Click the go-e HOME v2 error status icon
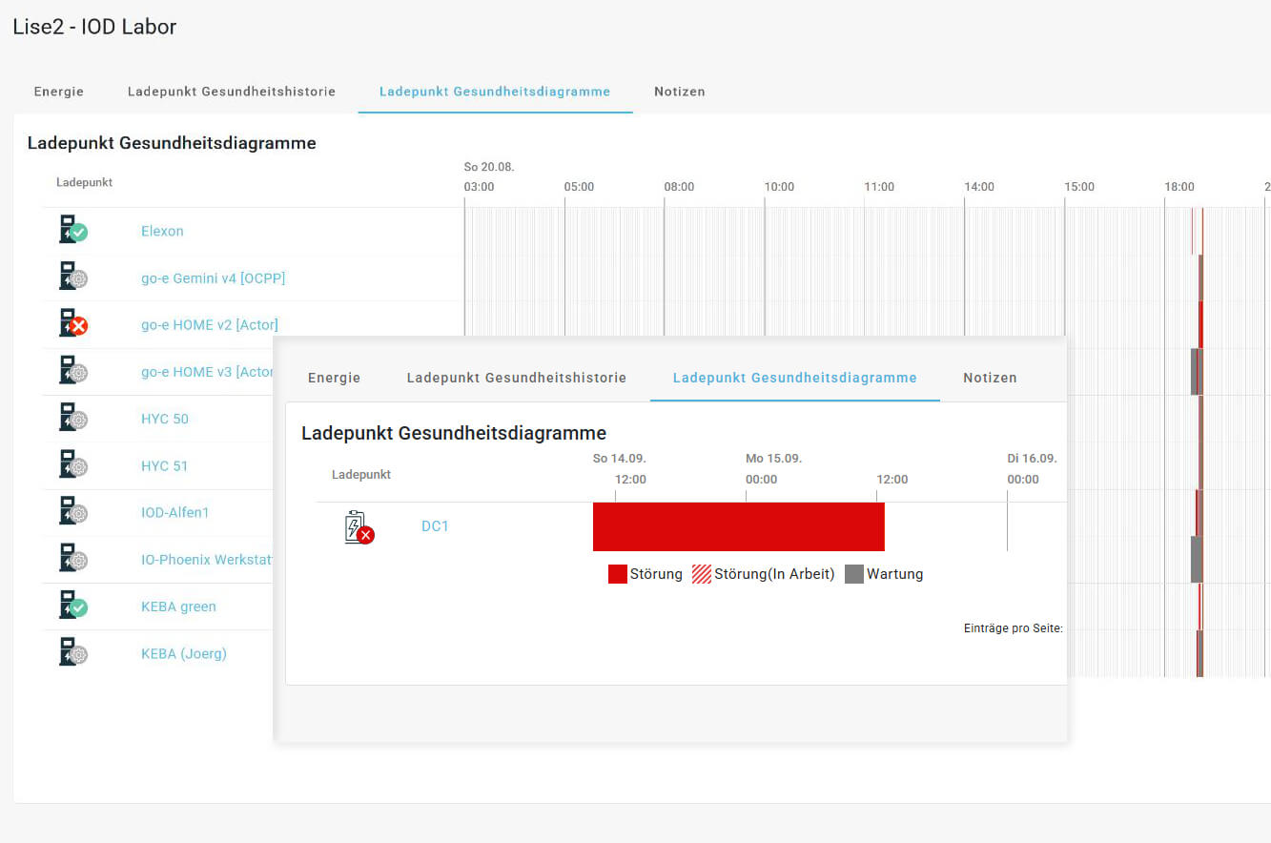1271x843 pixels. coord(72,324)
